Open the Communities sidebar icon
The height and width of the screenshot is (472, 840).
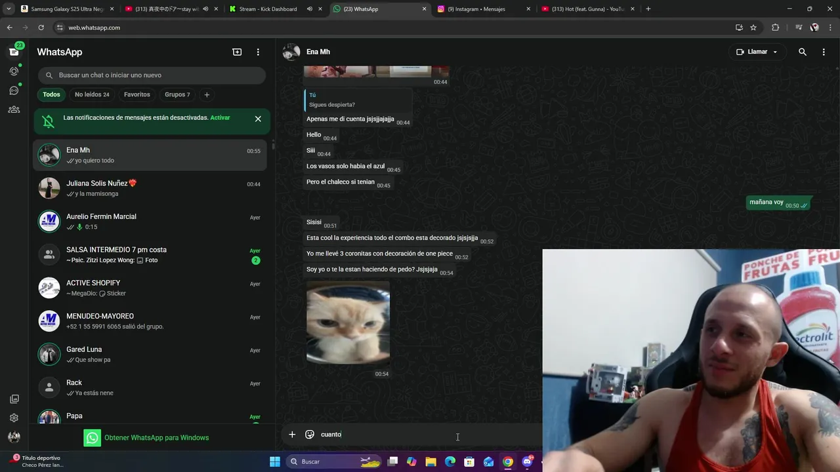click(x=14, y=109)
